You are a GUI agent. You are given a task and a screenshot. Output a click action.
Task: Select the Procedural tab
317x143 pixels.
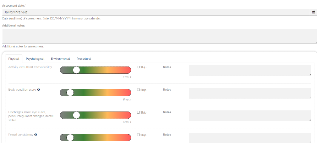84,59
